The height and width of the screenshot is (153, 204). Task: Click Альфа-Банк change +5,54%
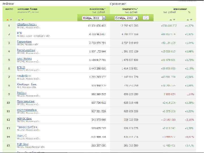189,77
